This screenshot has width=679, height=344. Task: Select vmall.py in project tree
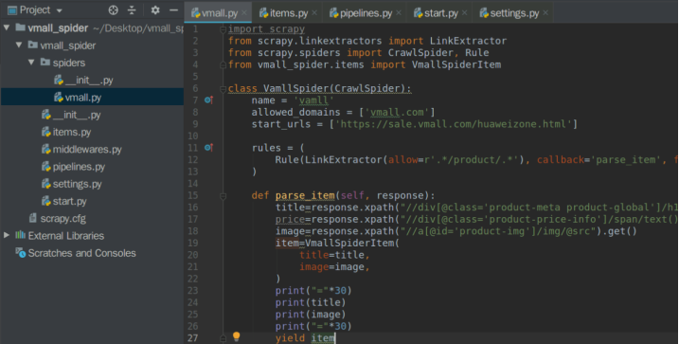pos(77,98)
